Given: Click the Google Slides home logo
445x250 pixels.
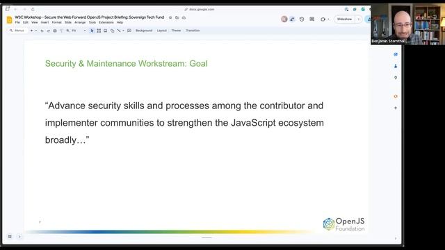Looking at the screenshot, I should pyautogui.click(x=9, y=20).
